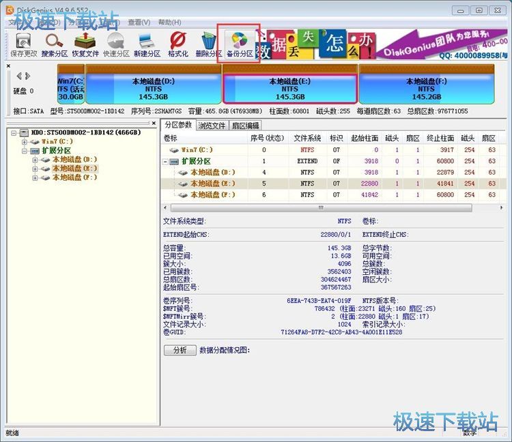The image size is (512, 442).
Task: Switch to the 分区参数 tab
Action: (178, 125)
